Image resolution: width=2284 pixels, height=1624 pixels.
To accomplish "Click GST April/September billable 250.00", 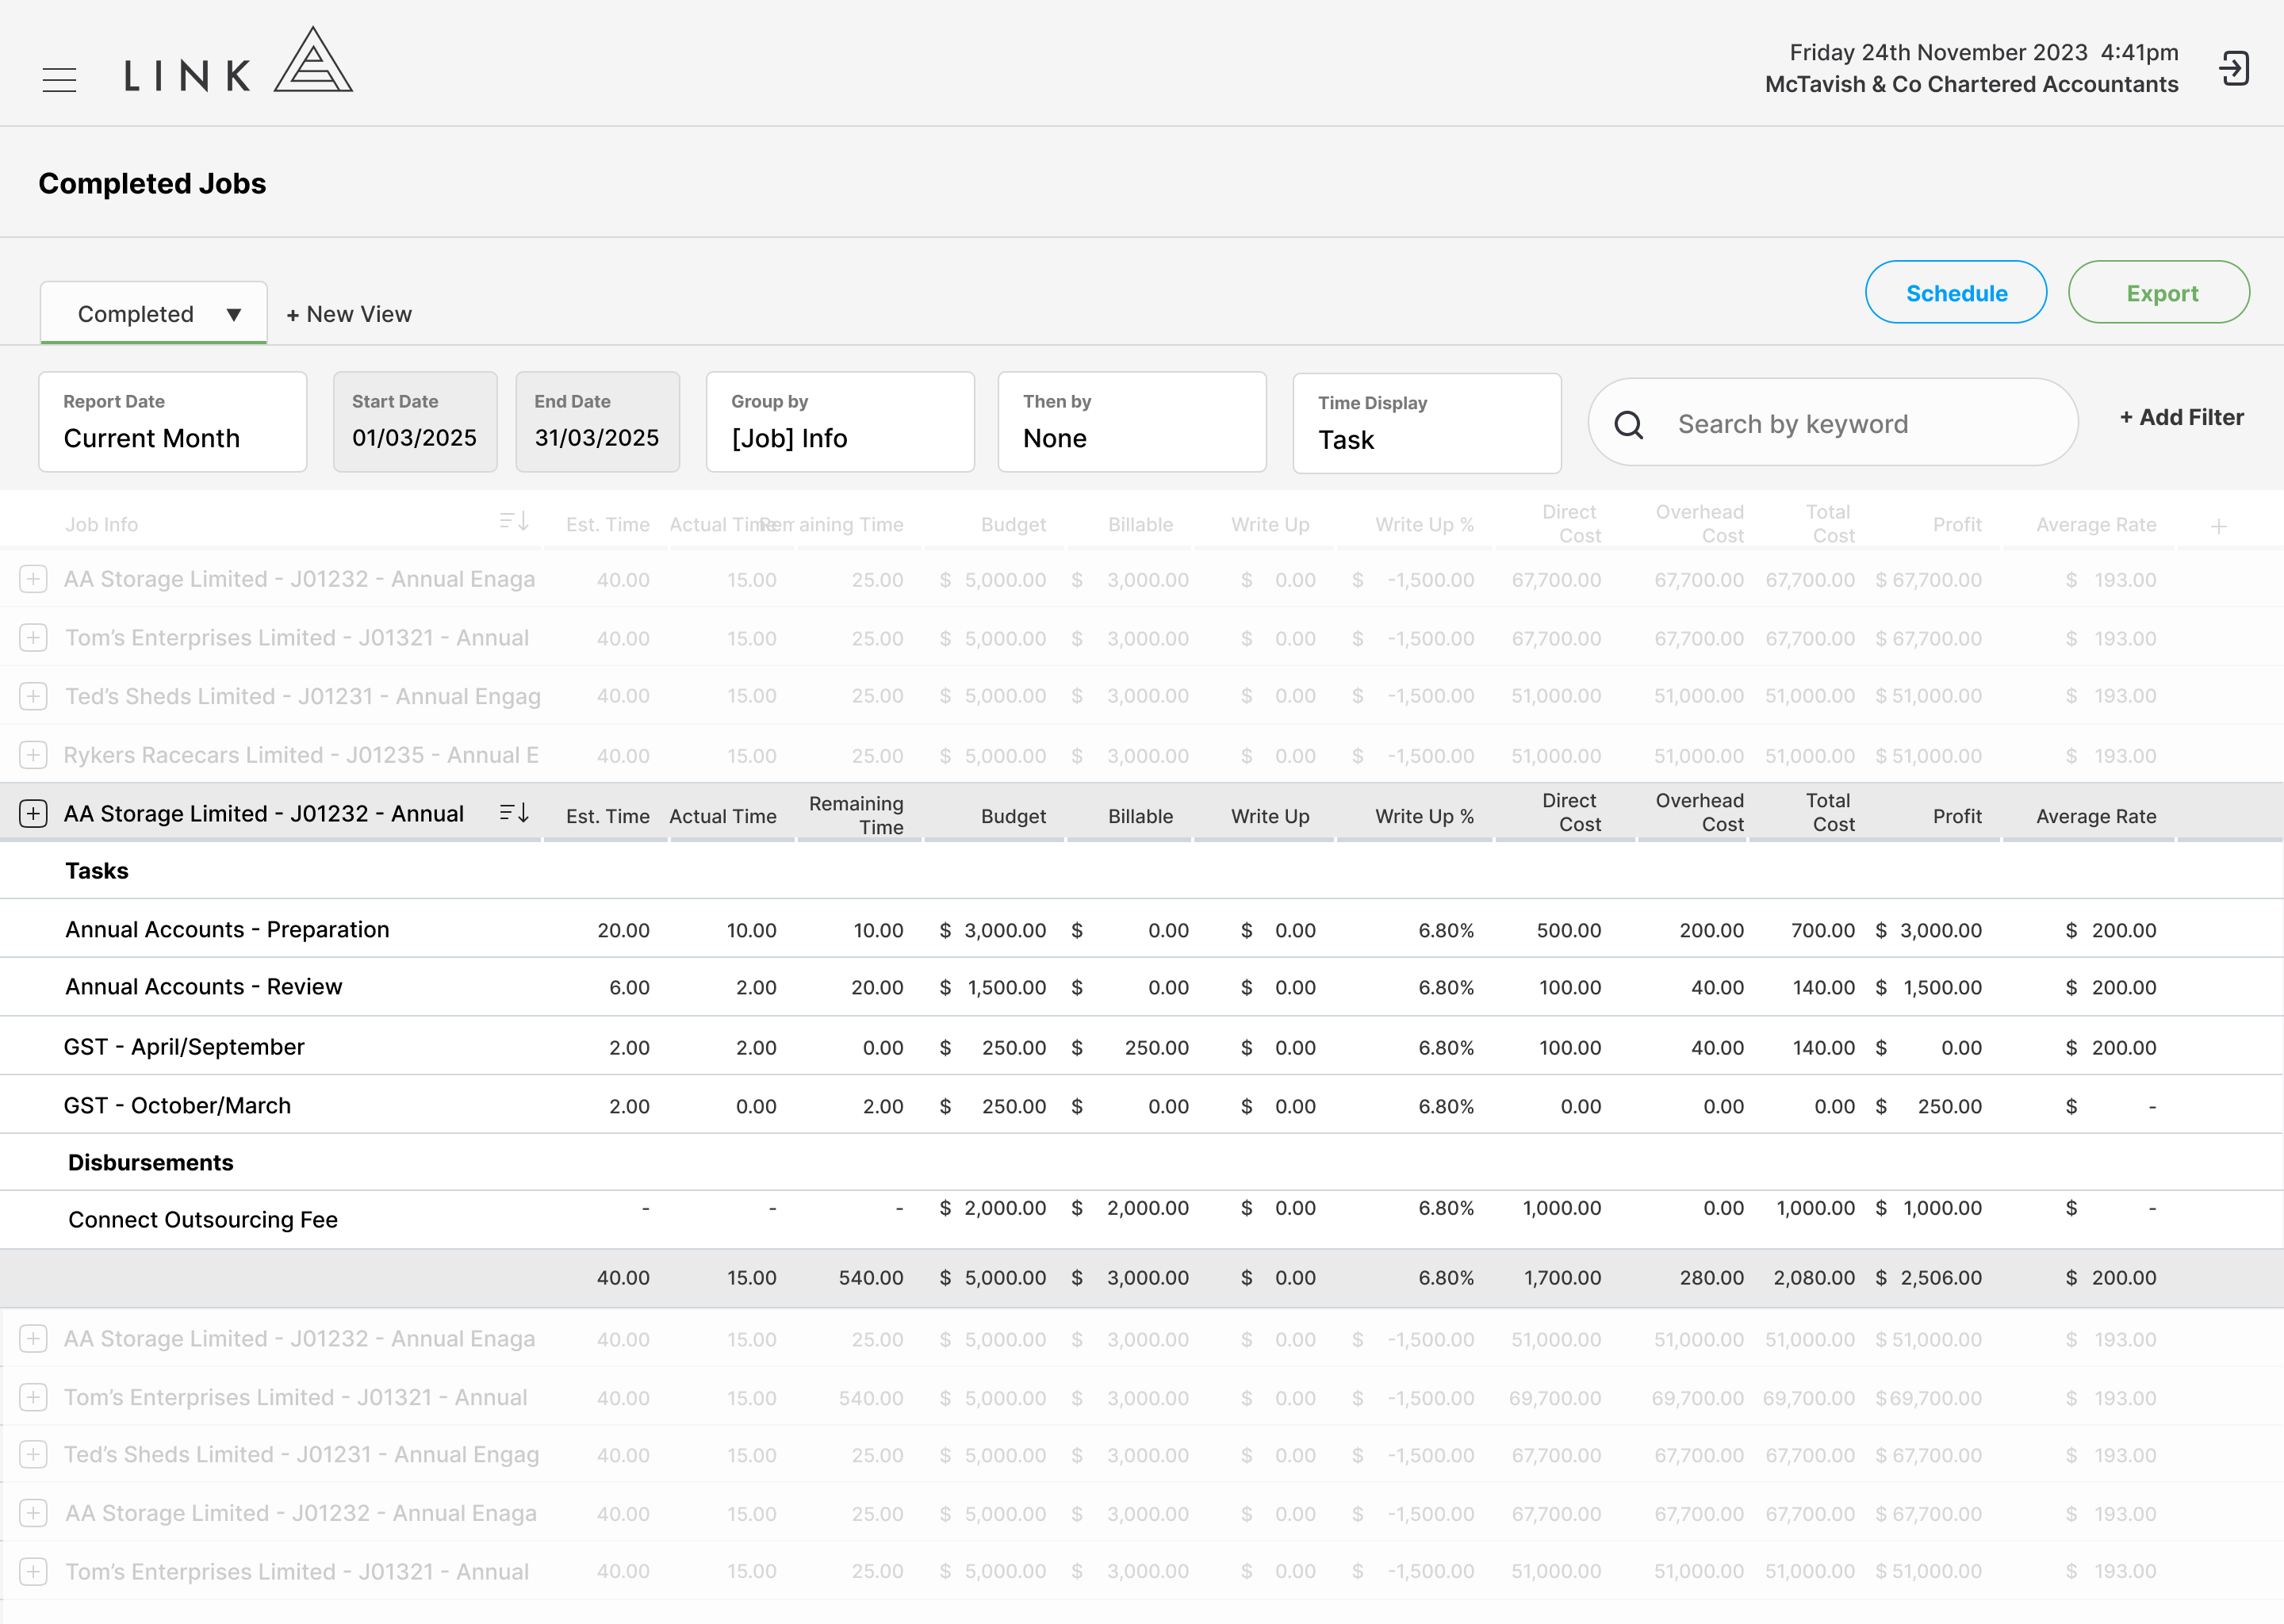I will [x=1156, y=1047].
